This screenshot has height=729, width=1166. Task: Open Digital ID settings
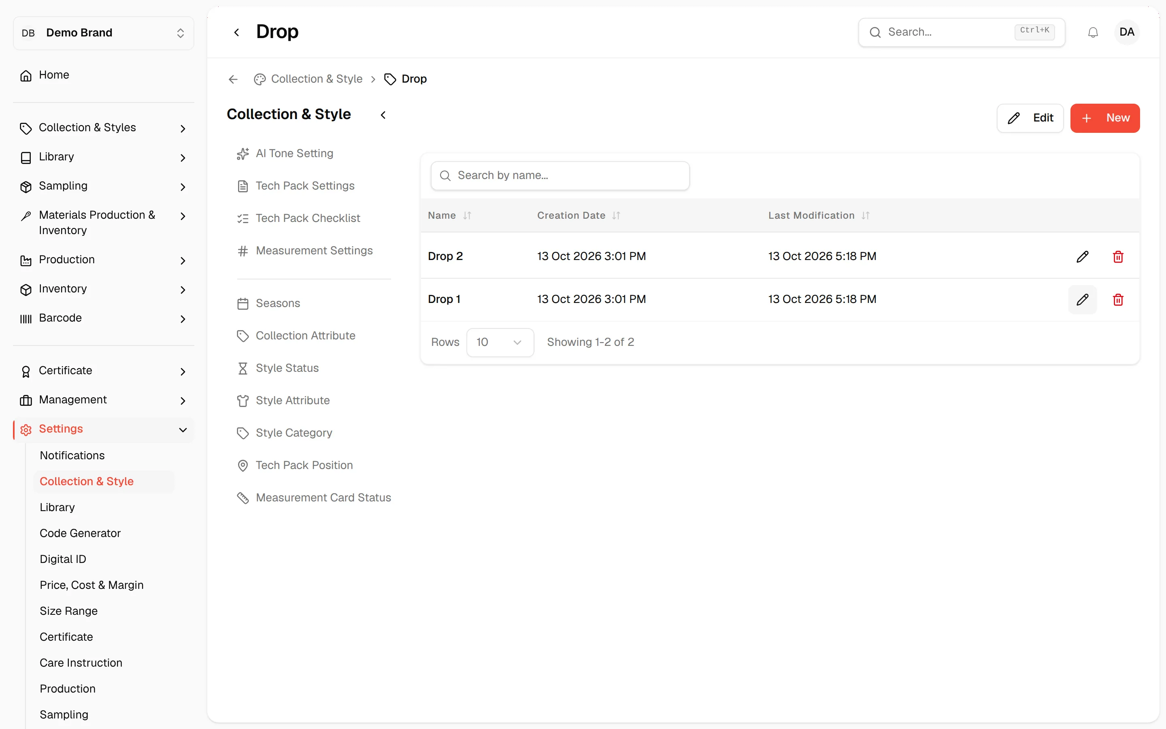[63, 559]
